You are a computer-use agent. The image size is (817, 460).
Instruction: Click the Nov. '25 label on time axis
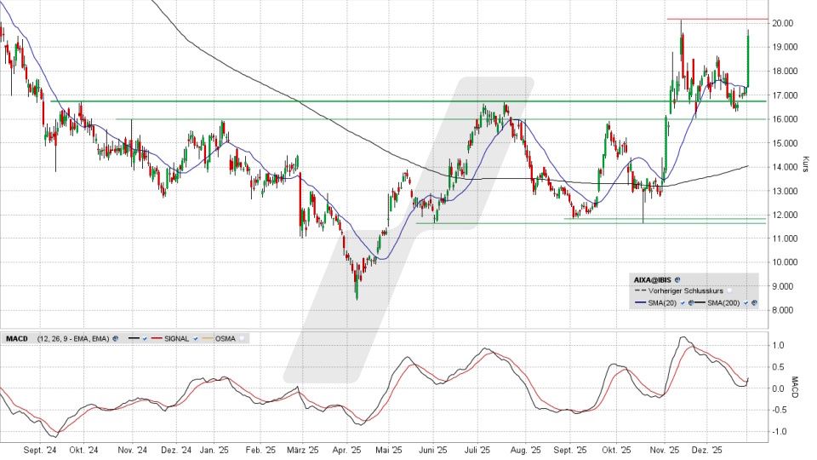[666, 449]
